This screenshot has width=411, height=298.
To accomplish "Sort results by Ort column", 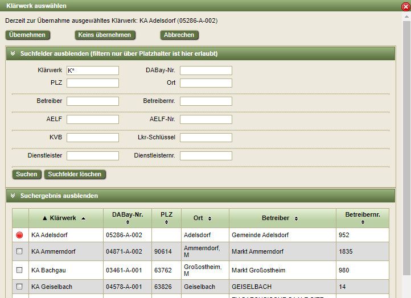I will click(209, 218).
